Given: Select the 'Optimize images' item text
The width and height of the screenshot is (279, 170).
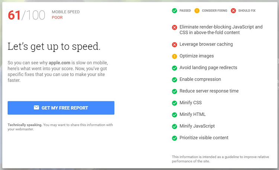Looking at the screenshot, I should [x=197, y=56].
